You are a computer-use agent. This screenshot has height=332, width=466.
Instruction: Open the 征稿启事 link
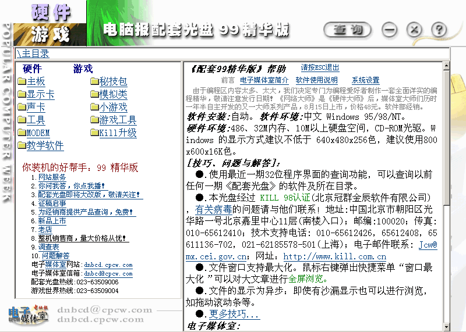(x=52, y=204)
